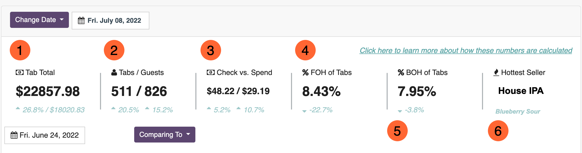Click the orange number 1 marker
582x153 pixels.
click(x=20, y=50)
